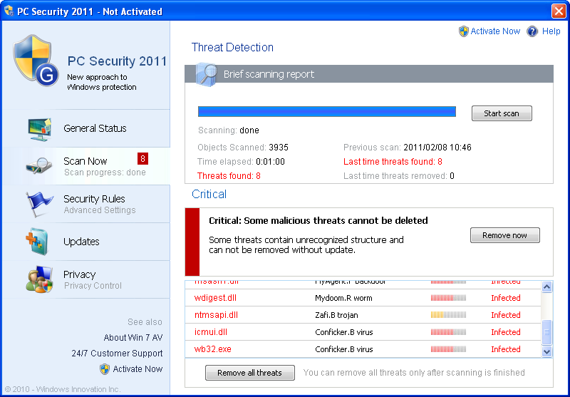Image resolution: width=570 pixels, height=397 pixels.
Task: Open the Help link
Action: click(x=551, y=31)
